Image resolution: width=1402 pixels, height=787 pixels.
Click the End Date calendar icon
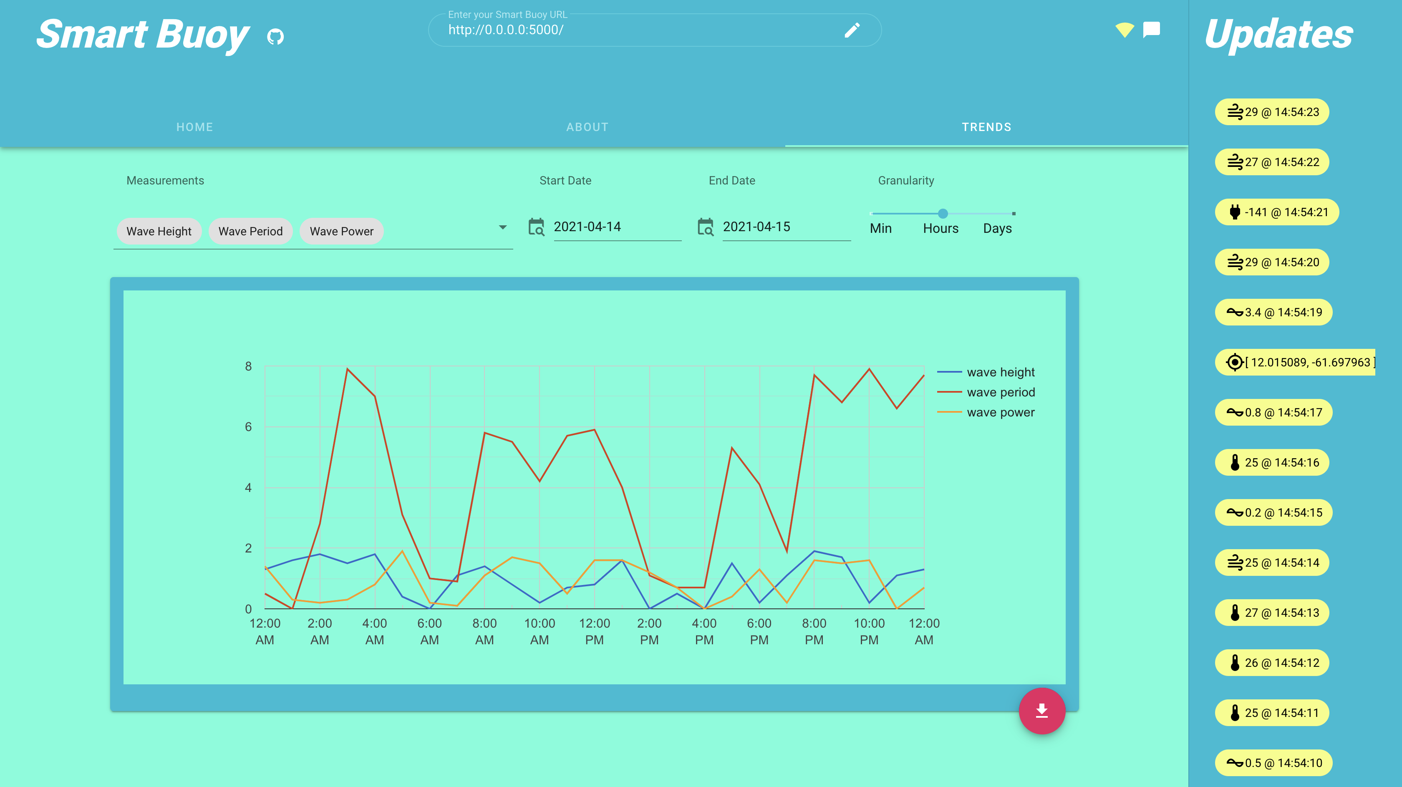click(x=705, y=227)
